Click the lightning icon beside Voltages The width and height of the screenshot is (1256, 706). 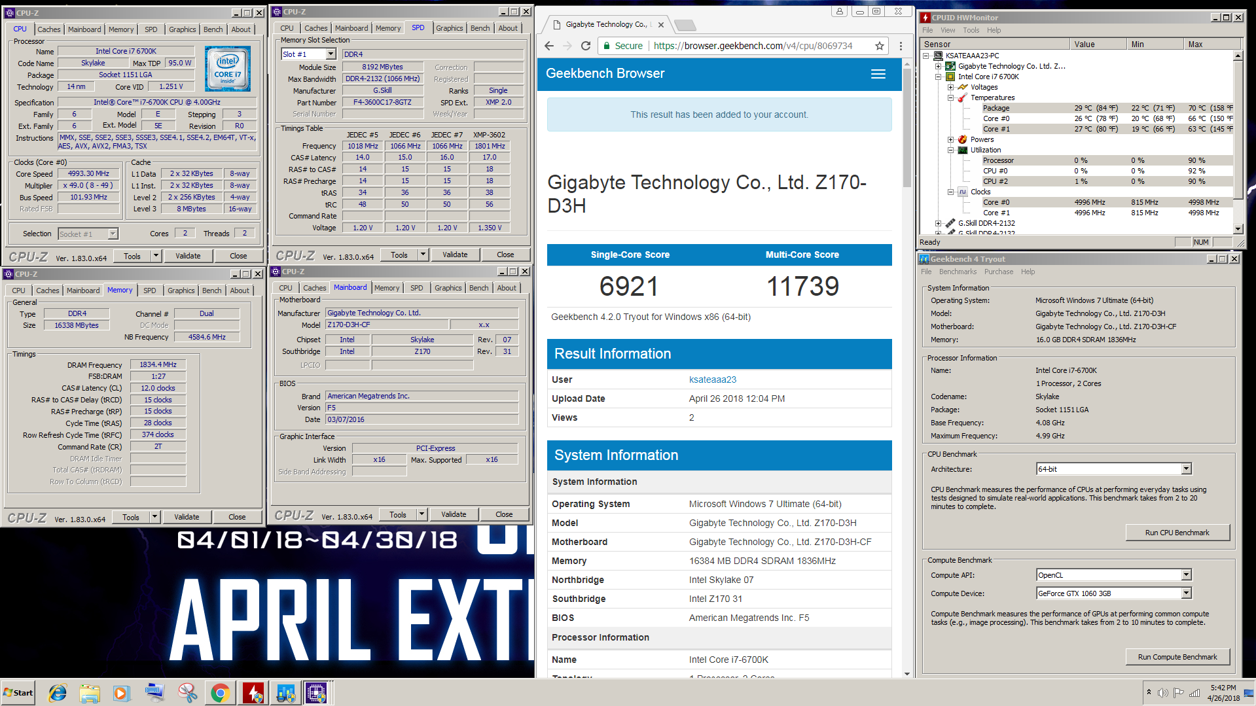963,87
